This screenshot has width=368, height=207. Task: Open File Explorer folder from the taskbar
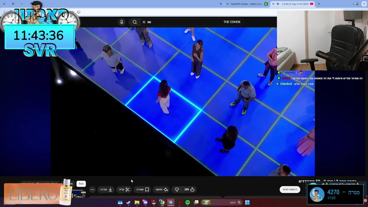[137, 202]
